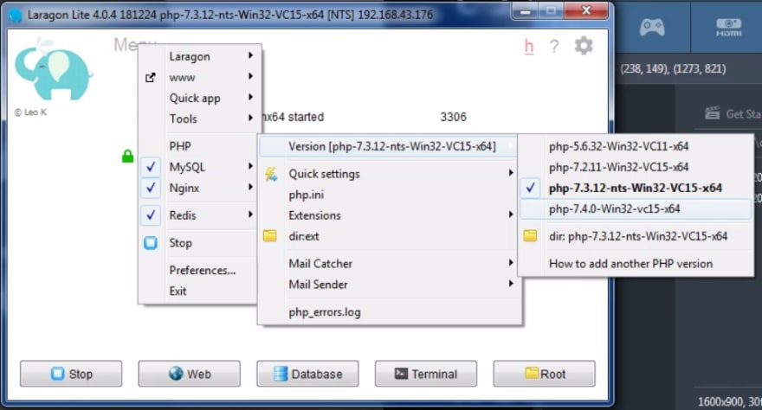Click the lightning icon beside Quick settings

pyautogui.click(x=271, y=174)
